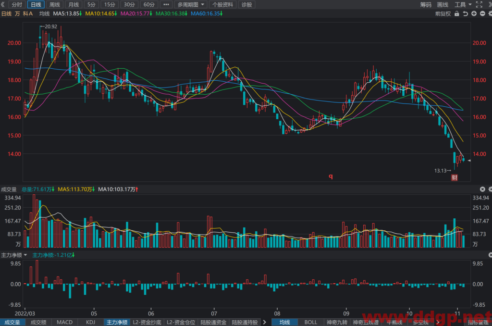Click the red 财 marker on chart

pos(455,178)
